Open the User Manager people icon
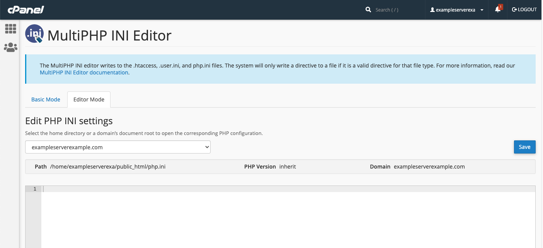Viewport: 543px width, 248px height. pos(10,47)
